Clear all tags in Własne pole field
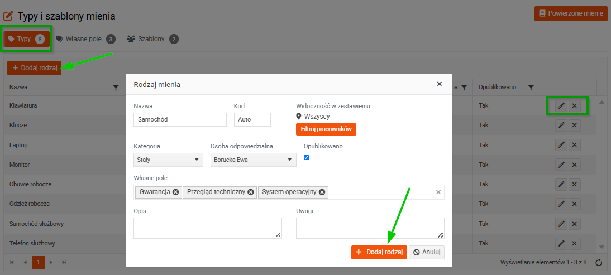 [438, 192]
